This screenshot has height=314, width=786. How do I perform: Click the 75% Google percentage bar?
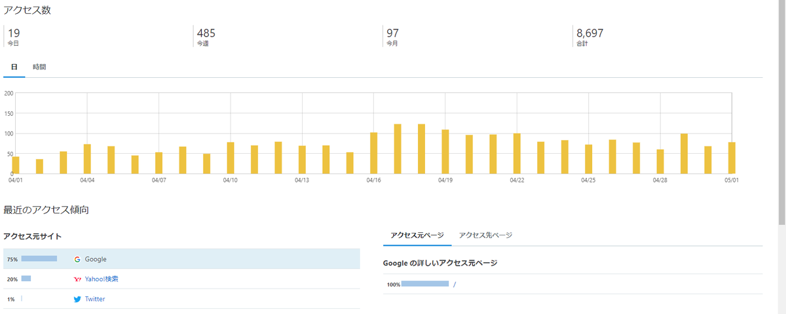(39, 258)
